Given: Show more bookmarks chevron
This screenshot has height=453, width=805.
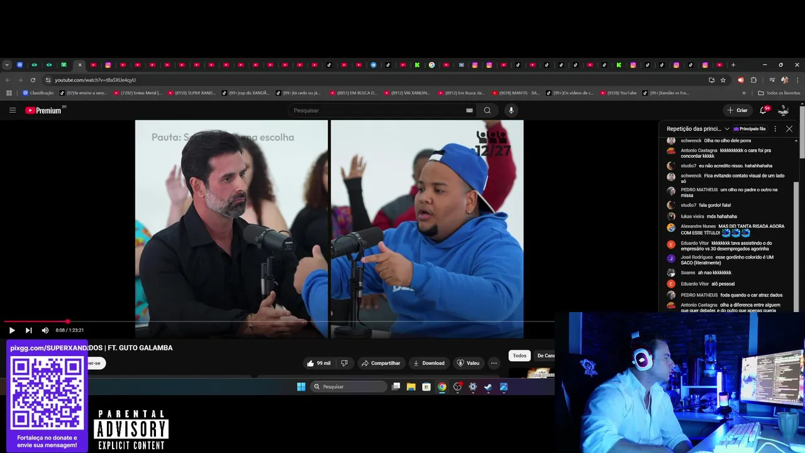Looking at the screenshot, I should (744, 93).
